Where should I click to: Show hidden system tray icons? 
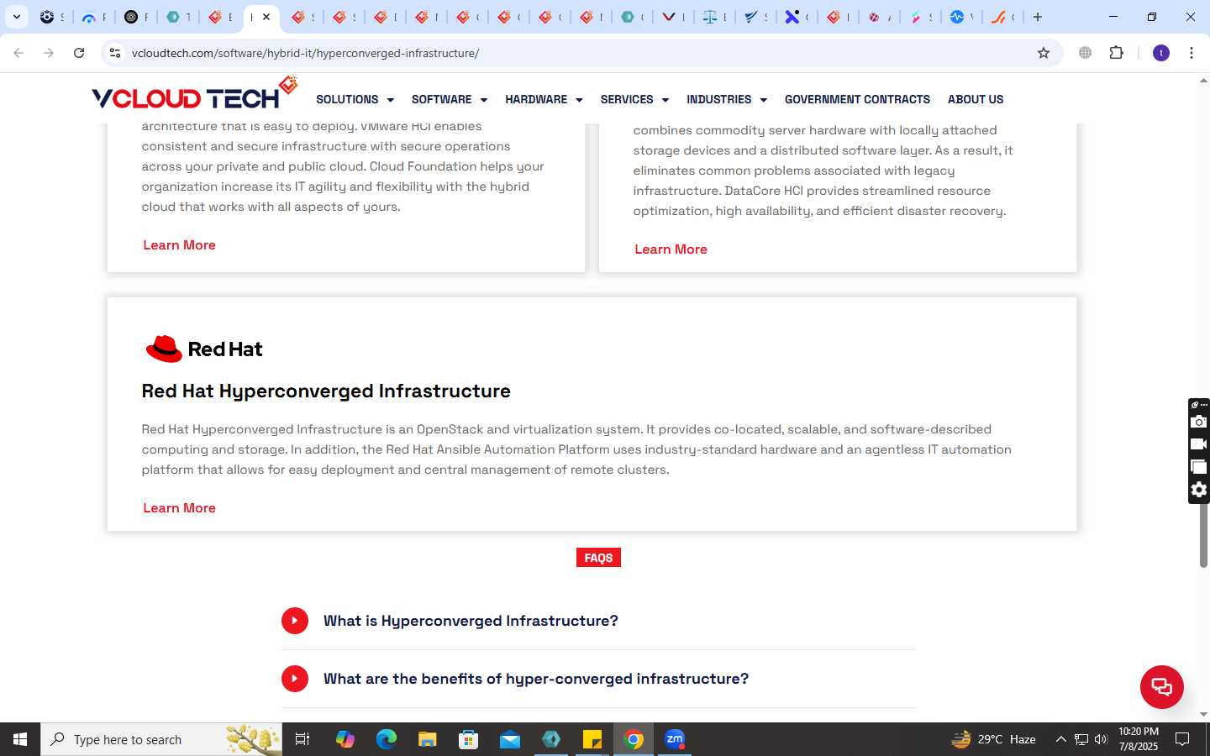1060,739
